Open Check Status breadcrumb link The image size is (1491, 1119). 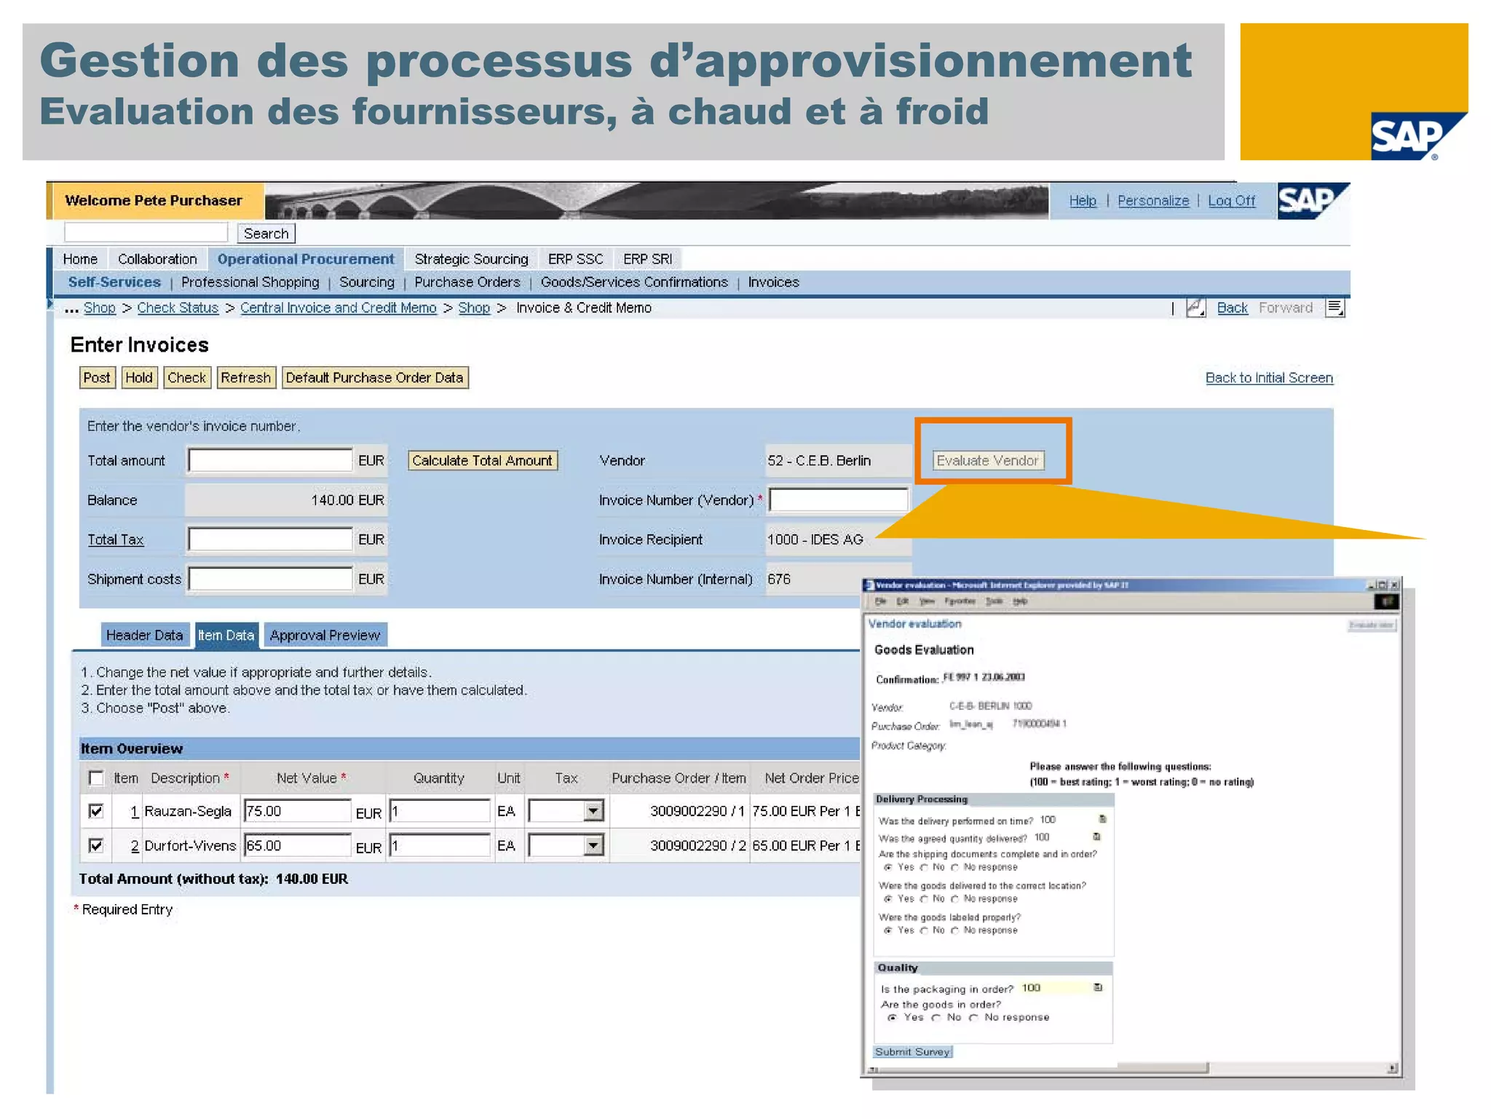[x=178, y=308]
